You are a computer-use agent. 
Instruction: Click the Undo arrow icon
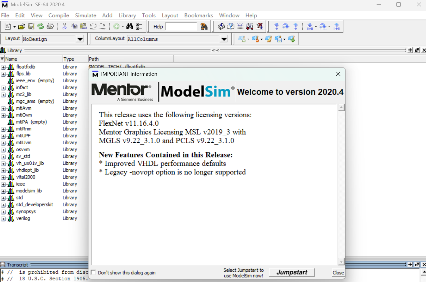pyautogui.click(x=93, y=26)
